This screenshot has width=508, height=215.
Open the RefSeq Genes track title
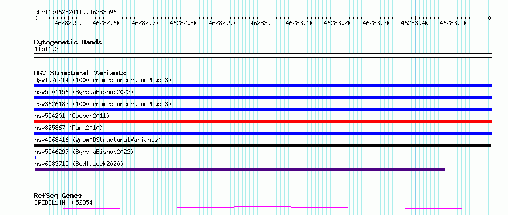pos(58,196)
